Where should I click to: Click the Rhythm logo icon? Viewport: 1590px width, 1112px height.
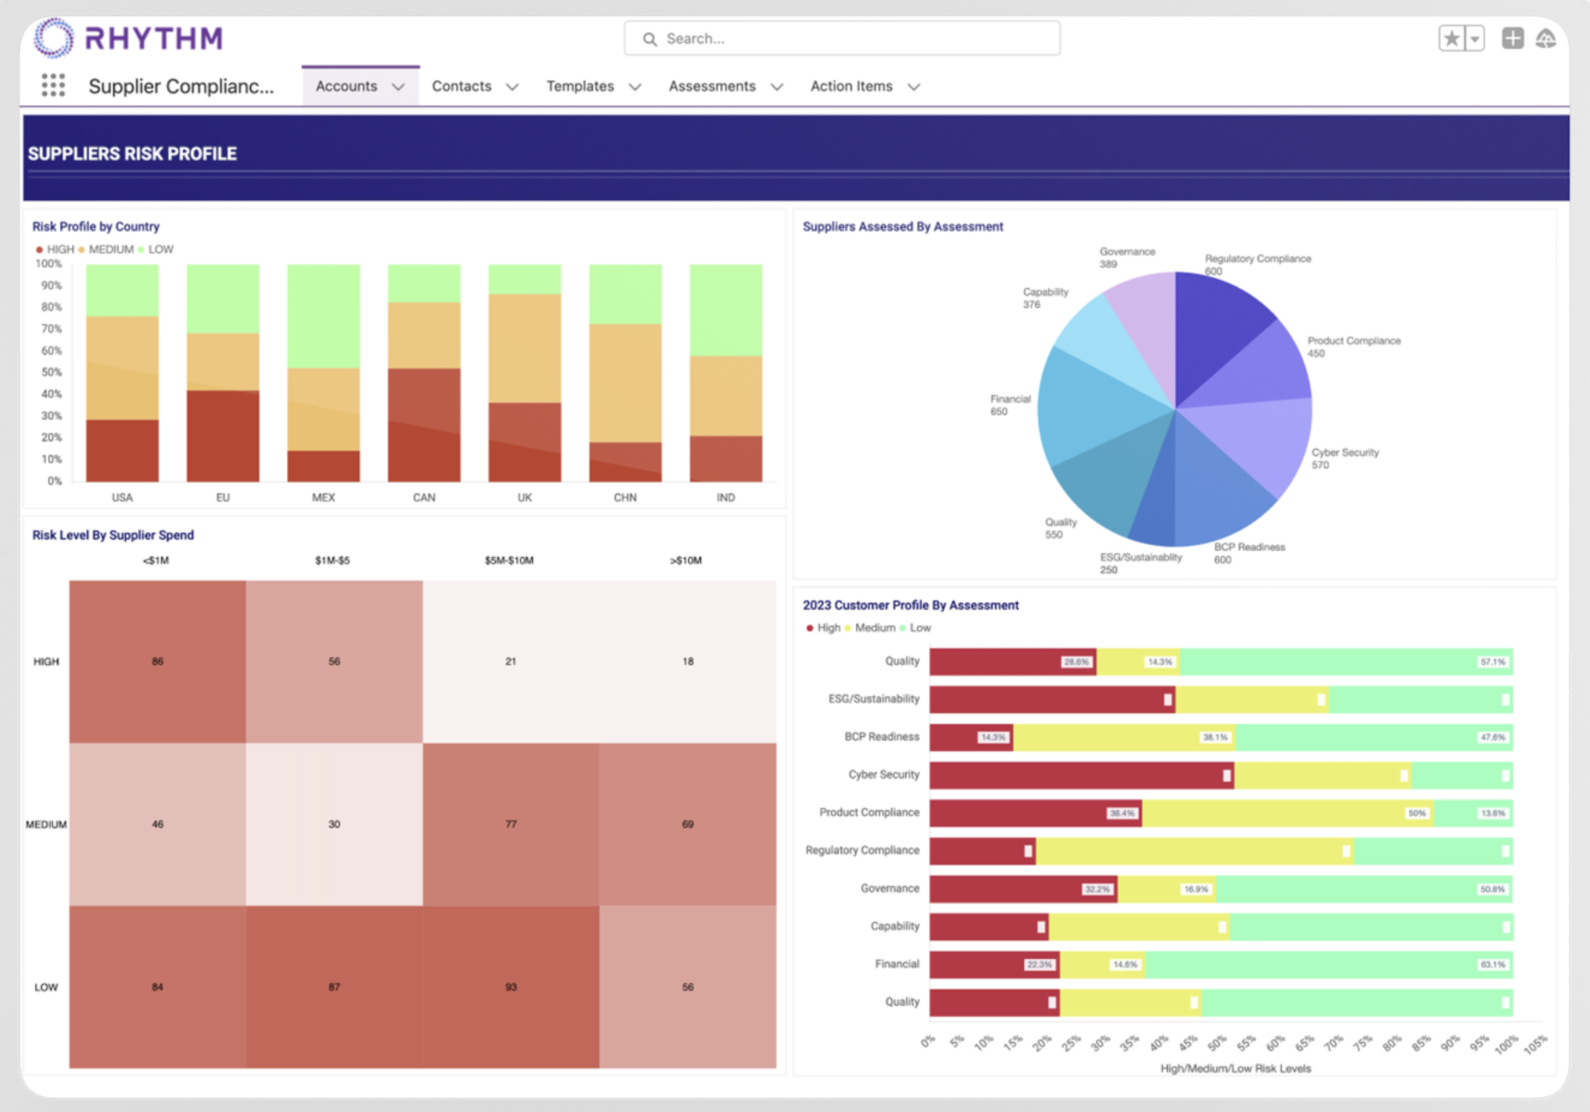click(x=54, y=37)
